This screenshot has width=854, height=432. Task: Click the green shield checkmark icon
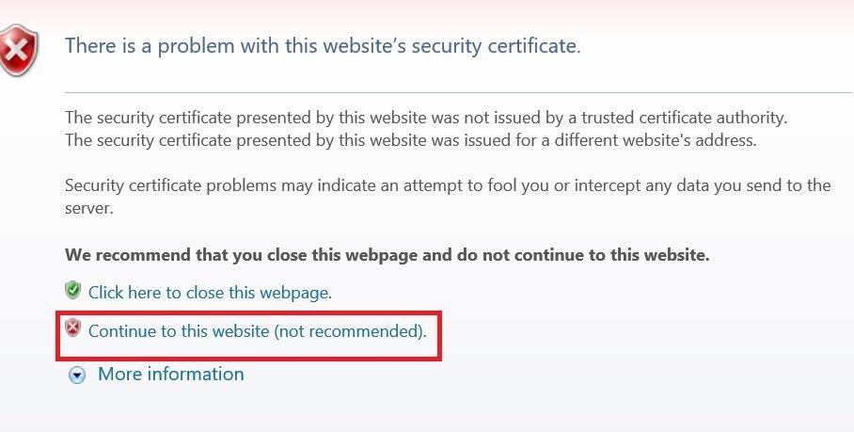pyautogui.click(x=73, y=291)
